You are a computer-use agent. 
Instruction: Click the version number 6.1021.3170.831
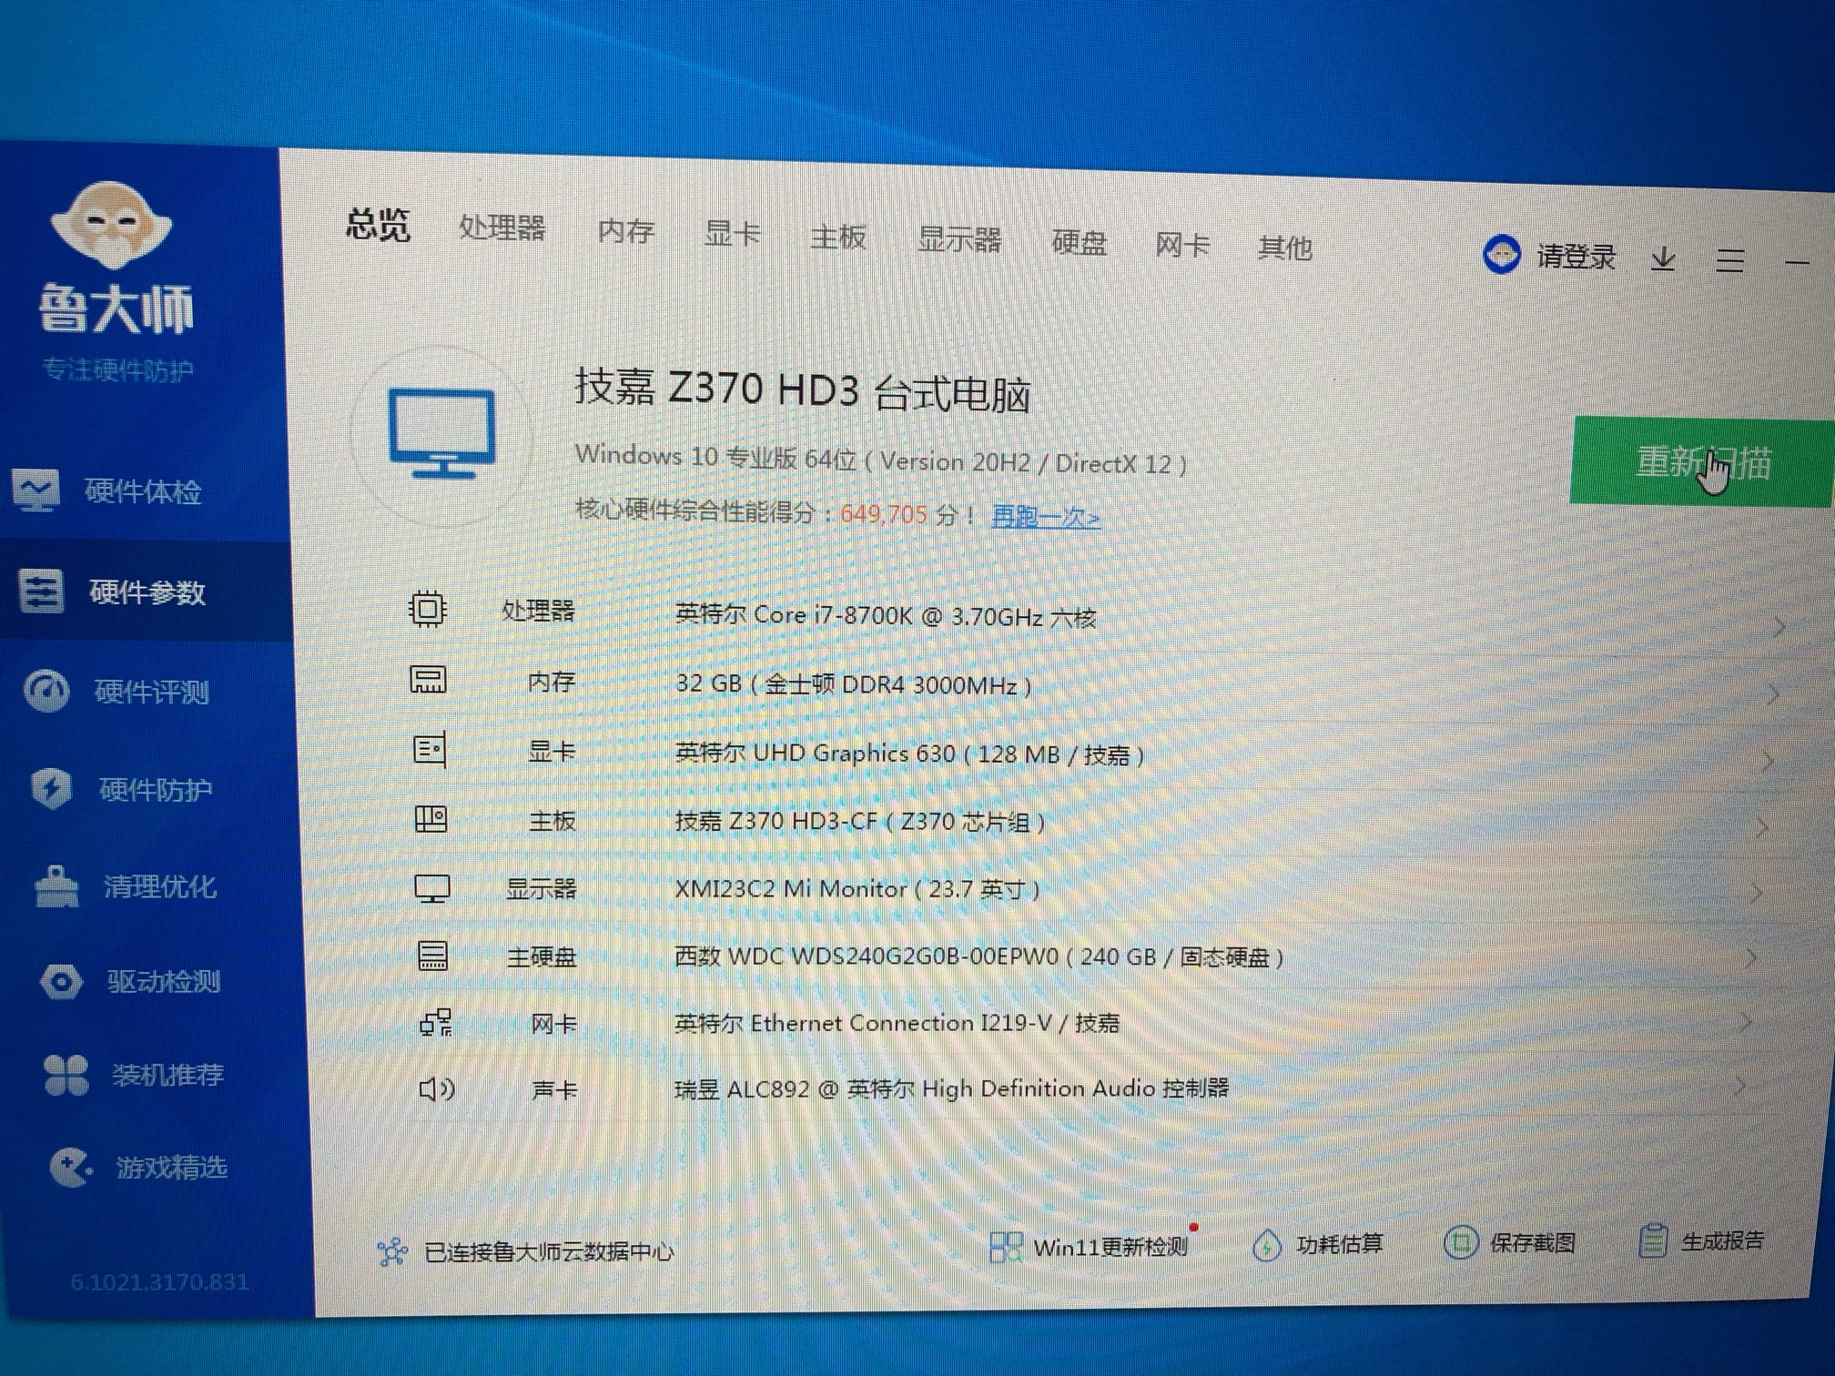(159, 1282)
